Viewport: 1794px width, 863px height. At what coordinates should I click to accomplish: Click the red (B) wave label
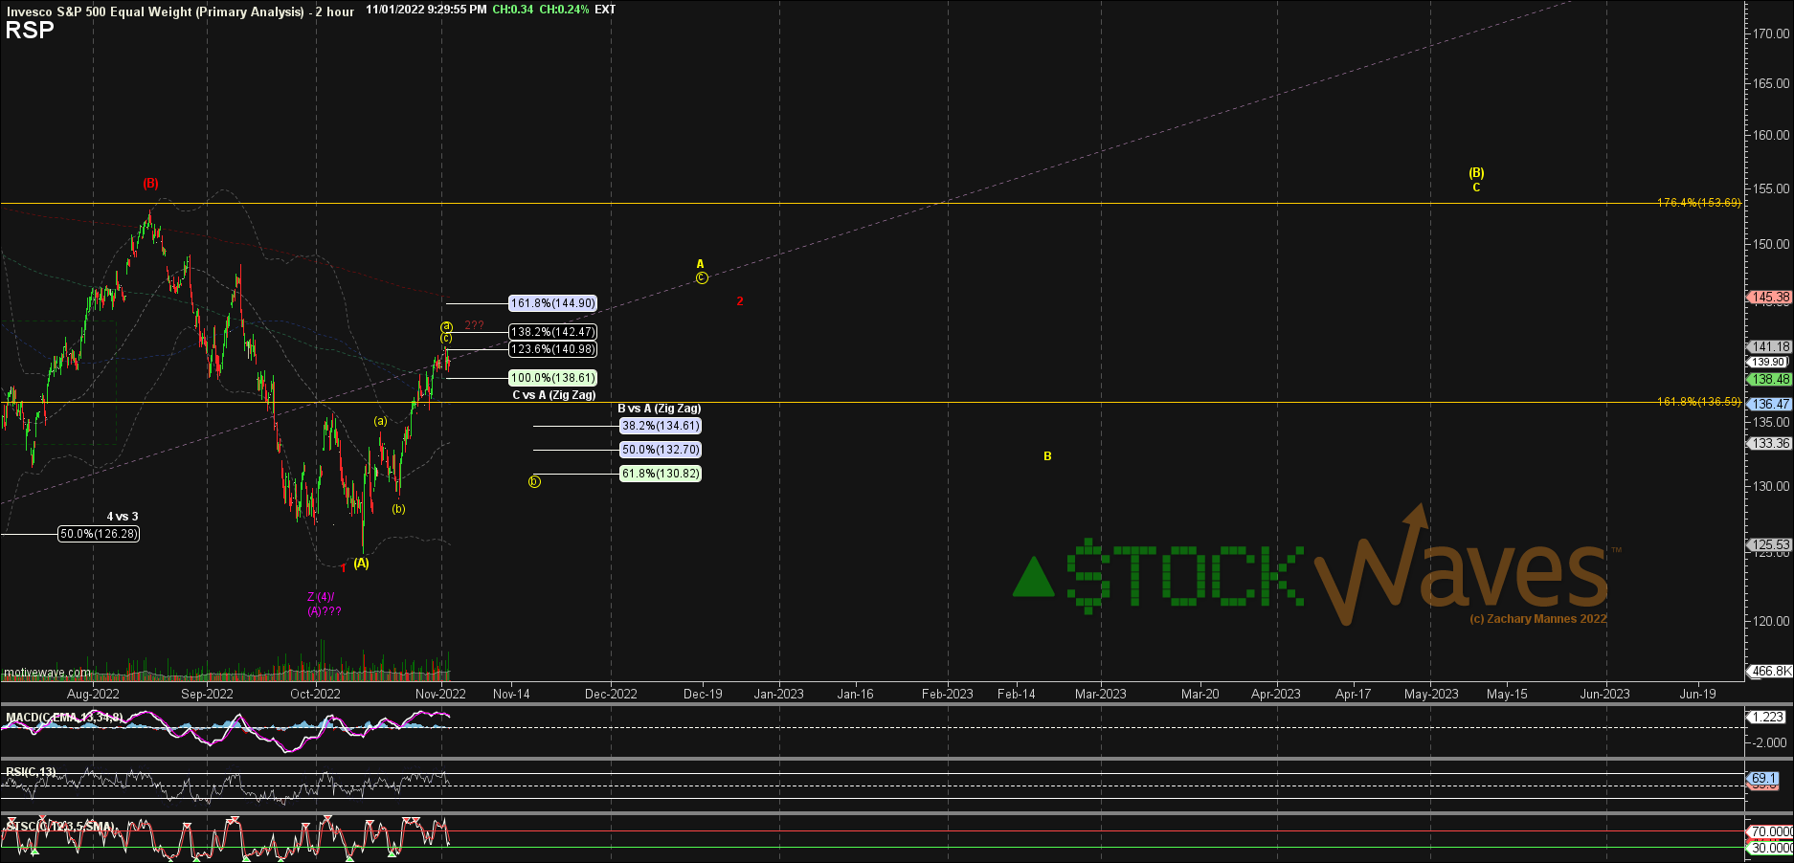click(x=150, y=183)
